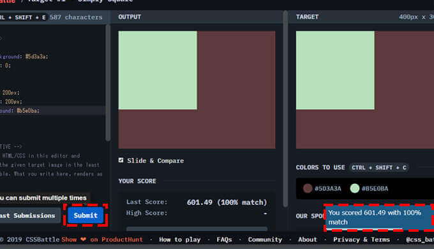Click the output panel vertical scrollbar

285,109
